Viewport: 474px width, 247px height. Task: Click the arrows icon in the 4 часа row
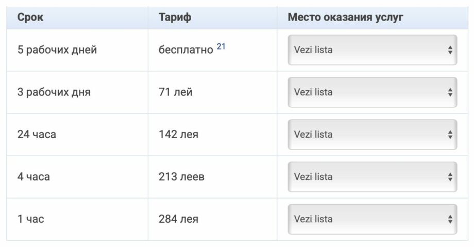click(450, 177)
